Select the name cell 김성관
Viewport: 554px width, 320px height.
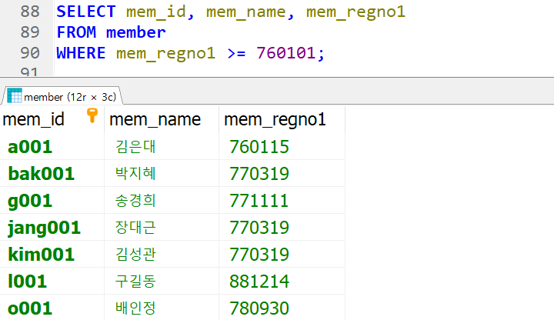tap(162, 254)
